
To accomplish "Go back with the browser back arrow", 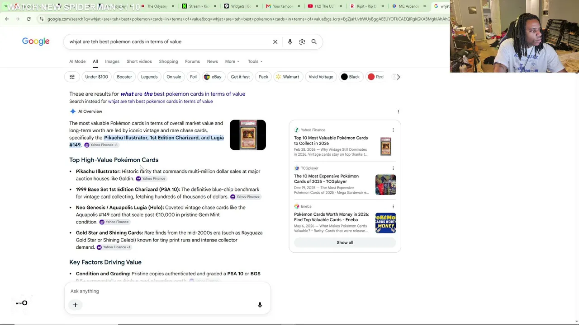I will 7,19.
